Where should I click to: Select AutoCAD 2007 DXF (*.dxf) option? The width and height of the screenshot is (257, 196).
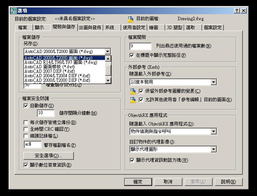65,71
